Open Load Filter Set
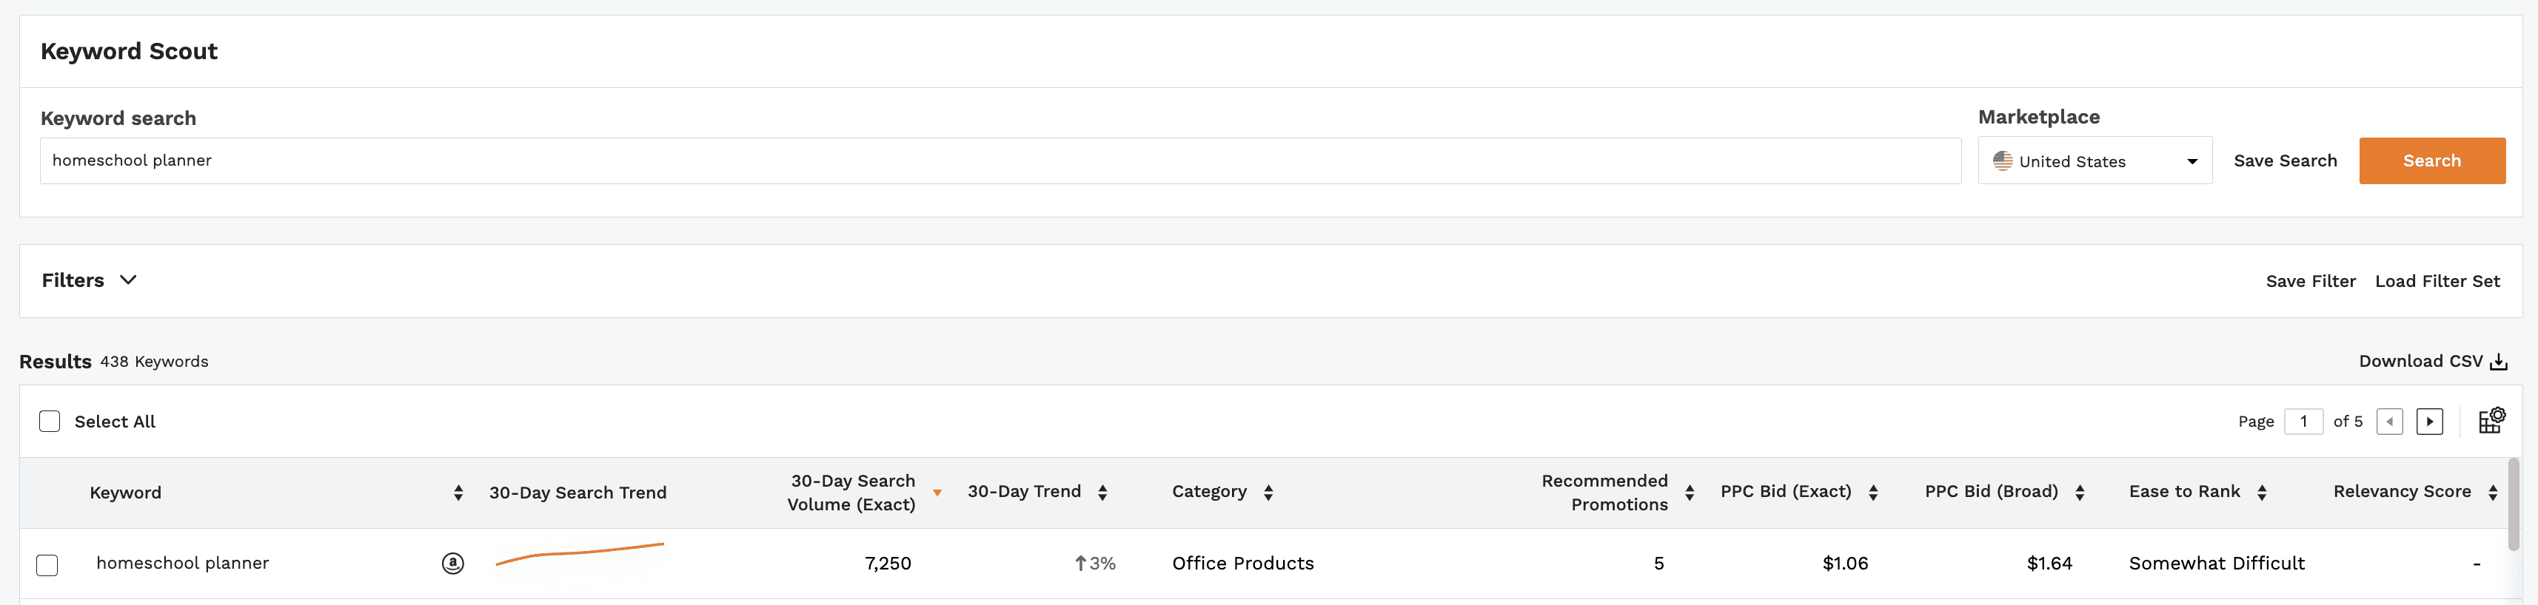The height and width of the screenshot is (605, 2538). point(2437,281)
